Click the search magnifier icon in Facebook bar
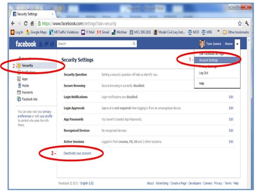 (x=134, y=43)
